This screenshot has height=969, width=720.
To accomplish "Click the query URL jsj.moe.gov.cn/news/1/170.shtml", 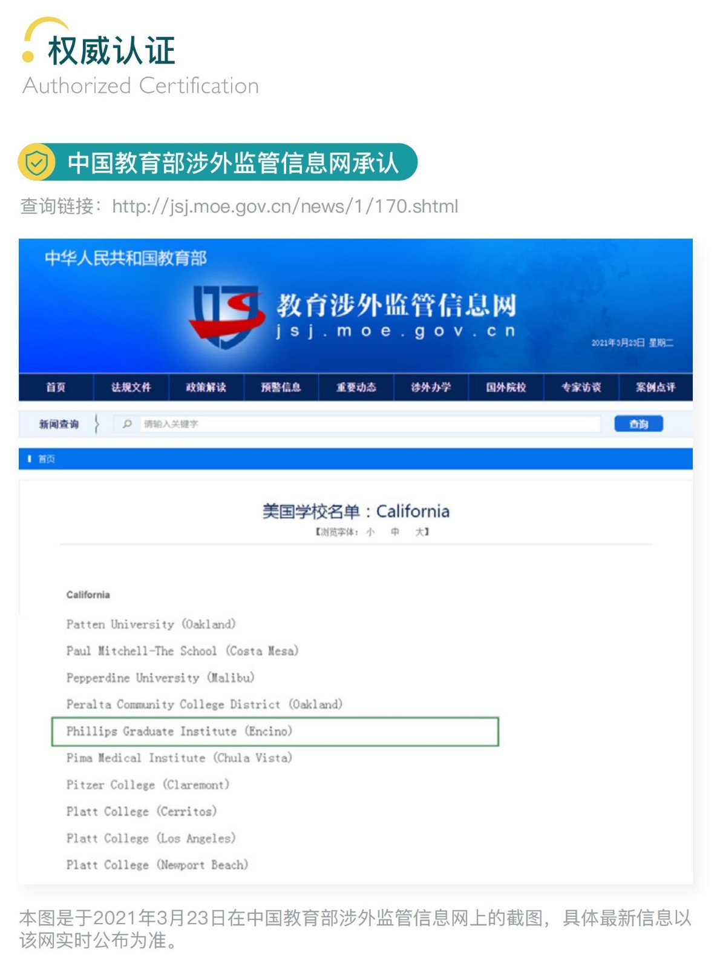I will pyautogui.click(x=285, y=207).
